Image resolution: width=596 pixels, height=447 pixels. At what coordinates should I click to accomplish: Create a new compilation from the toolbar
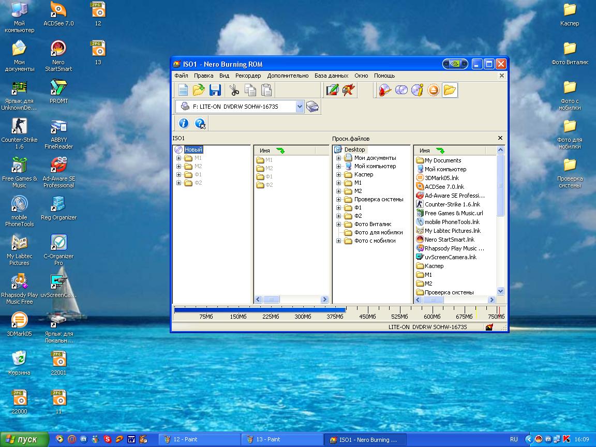pos(183,91)
